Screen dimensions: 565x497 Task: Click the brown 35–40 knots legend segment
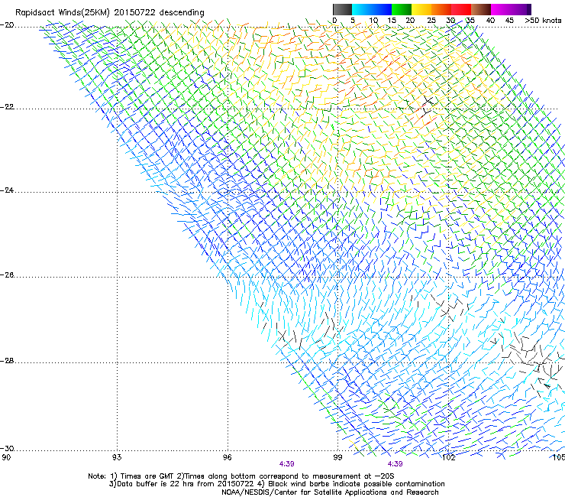481,9
